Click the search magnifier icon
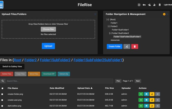 point(3,81)
